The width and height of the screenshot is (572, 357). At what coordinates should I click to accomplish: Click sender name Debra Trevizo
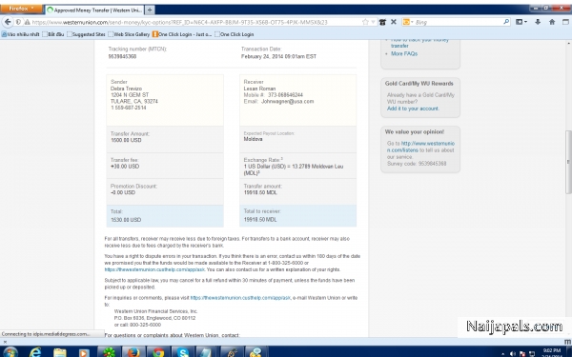click(x=126, y=89)
